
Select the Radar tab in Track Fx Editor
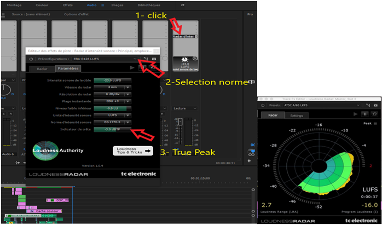(x=273, y=116)
